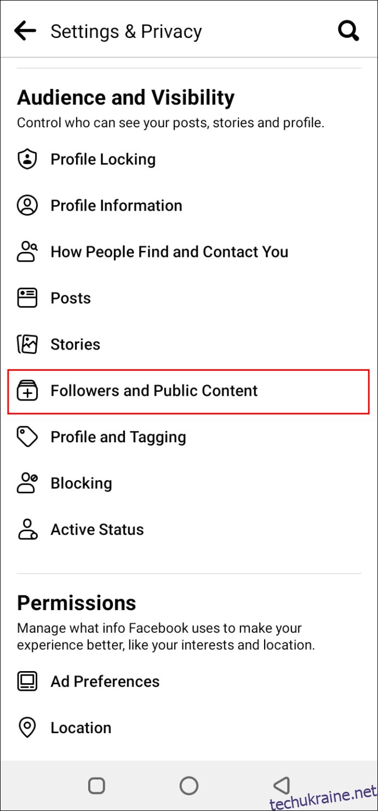Open the Stories settings label

coord(76,345)
